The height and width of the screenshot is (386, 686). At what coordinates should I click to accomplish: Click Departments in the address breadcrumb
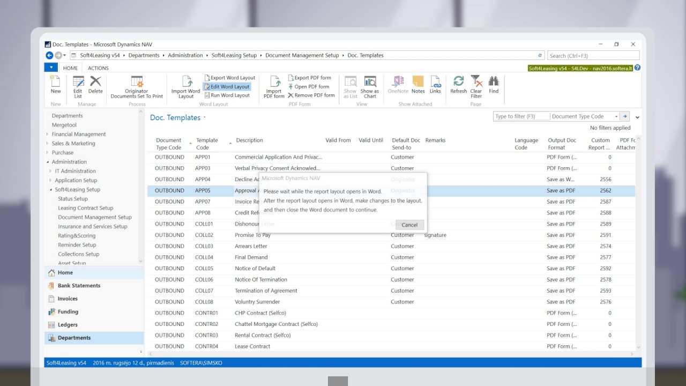[144, 55]
